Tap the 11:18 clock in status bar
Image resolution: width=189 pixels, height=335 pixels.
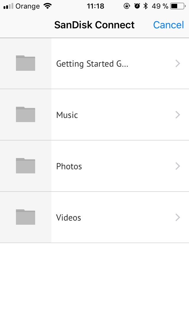pos(95,6)
